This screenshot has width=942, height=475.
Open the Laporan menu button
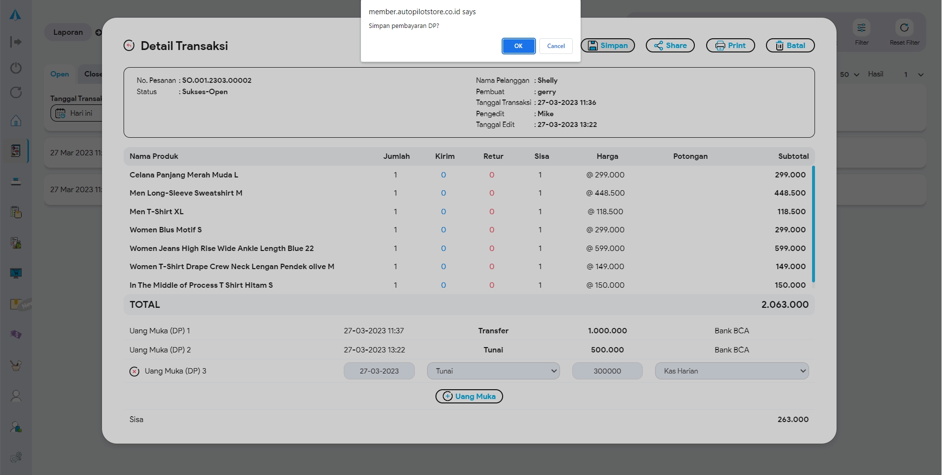coord(68,32)
